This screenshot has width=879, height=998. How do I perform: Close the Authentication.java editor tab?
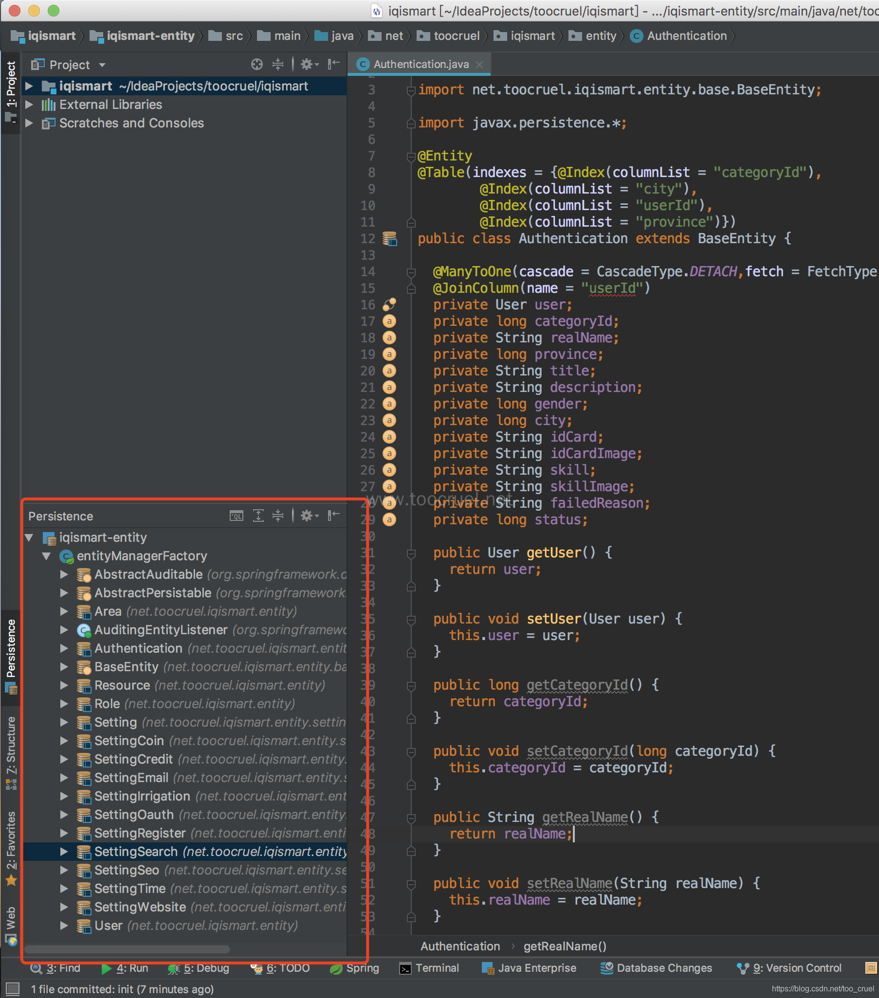(x=480, y=65)
